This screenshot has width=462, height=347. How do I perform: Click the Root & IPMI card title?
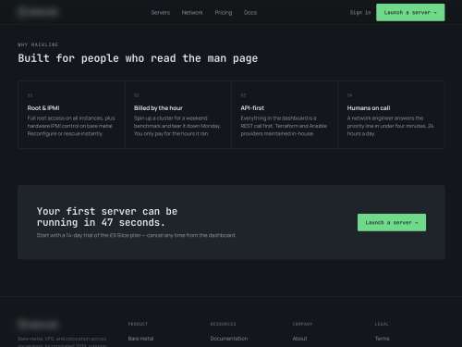(43, 108)
